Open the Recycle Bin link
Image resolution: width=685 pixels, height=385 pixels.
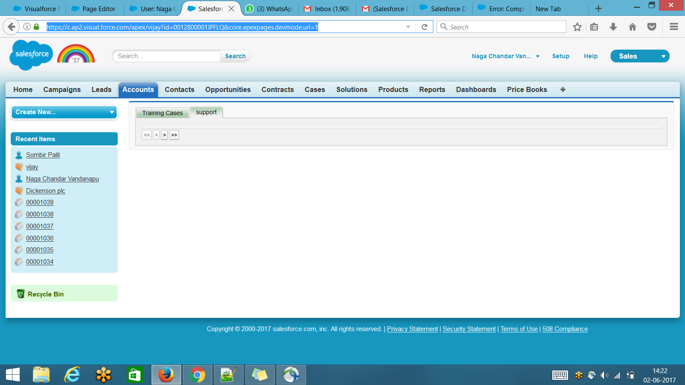(x=46, y=294)
